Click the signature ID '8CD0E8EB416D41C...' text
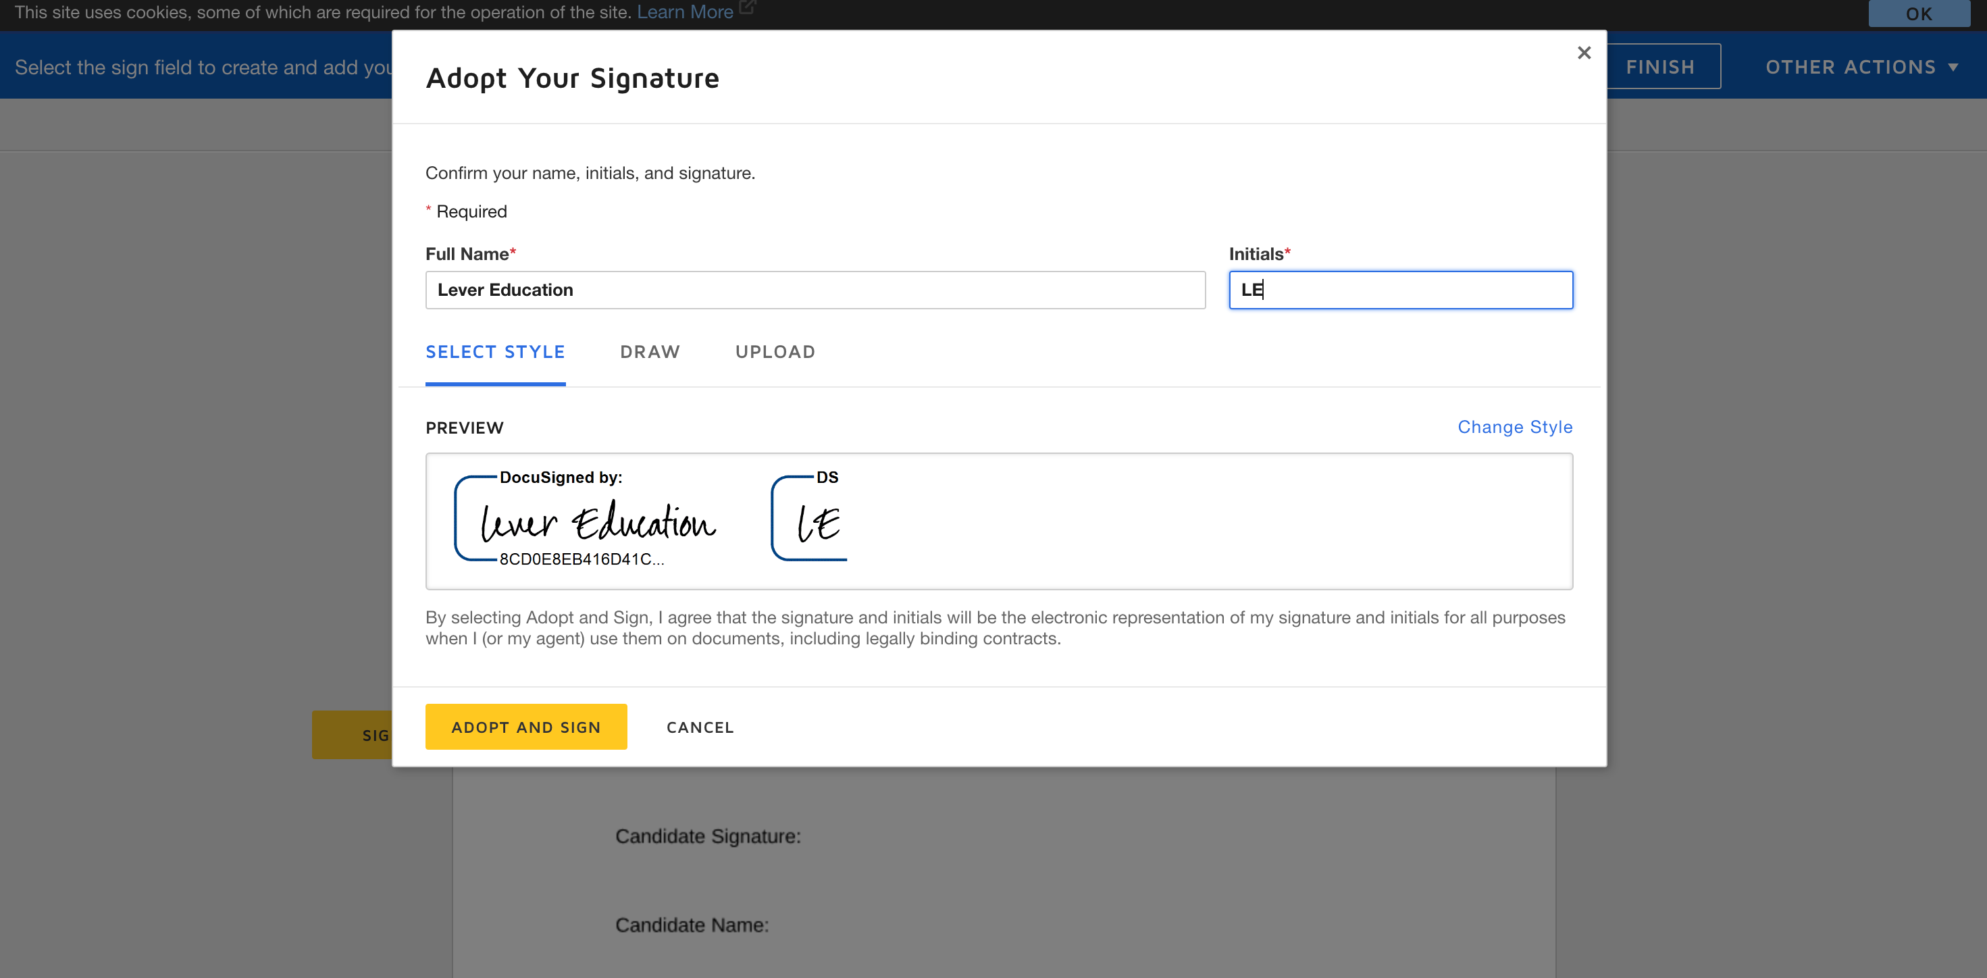The height and width of the screenshot is (978, 1987). coord(582,559)
